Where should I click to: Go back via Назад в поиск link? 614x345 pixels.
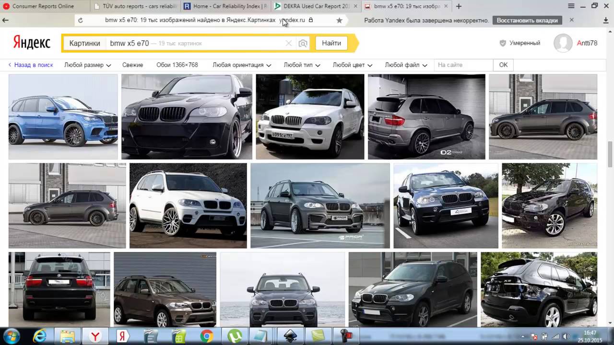31,65
